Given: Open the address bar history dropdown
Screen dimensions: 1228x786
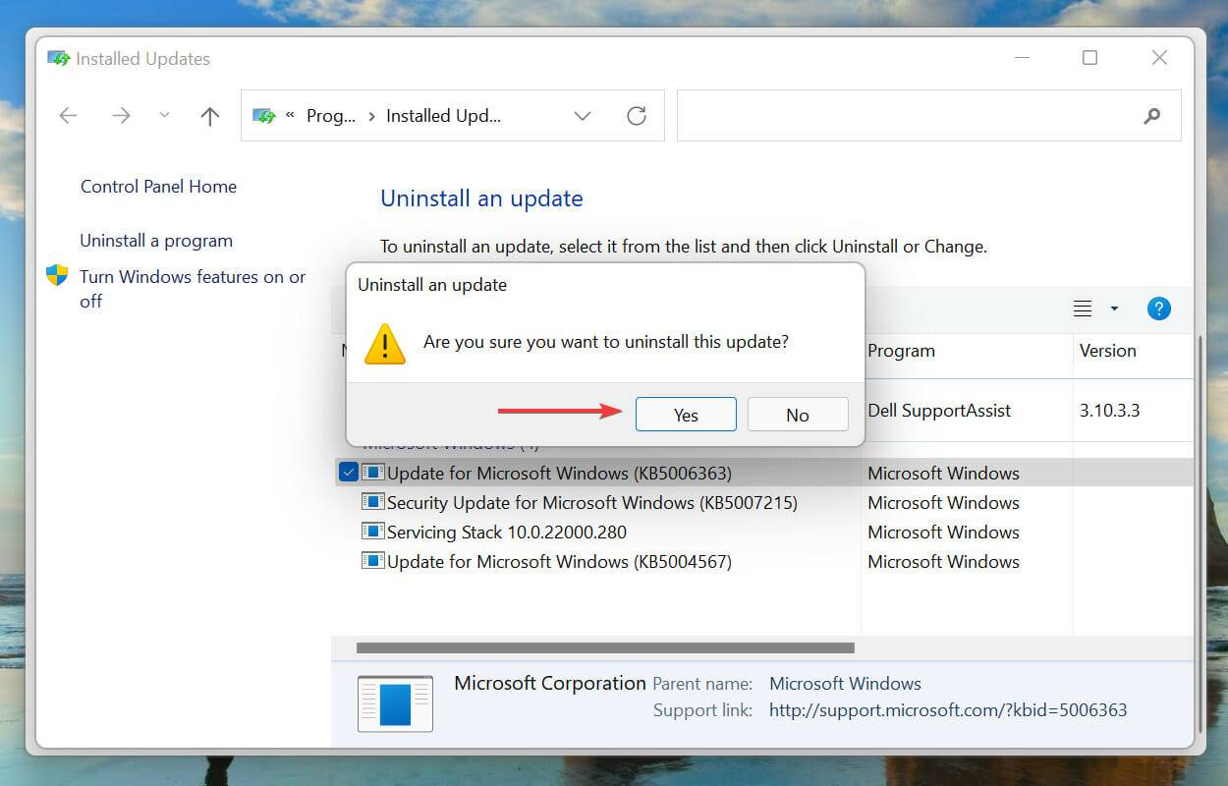Looking at the screenshot, I should (583, 115).
